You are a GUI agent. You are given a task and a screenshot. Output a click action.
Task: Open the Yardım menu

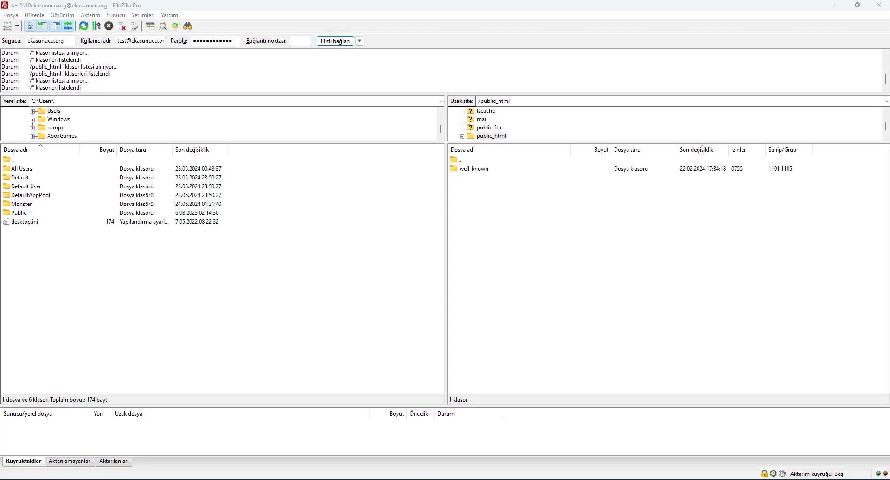[x=169, y=15]
